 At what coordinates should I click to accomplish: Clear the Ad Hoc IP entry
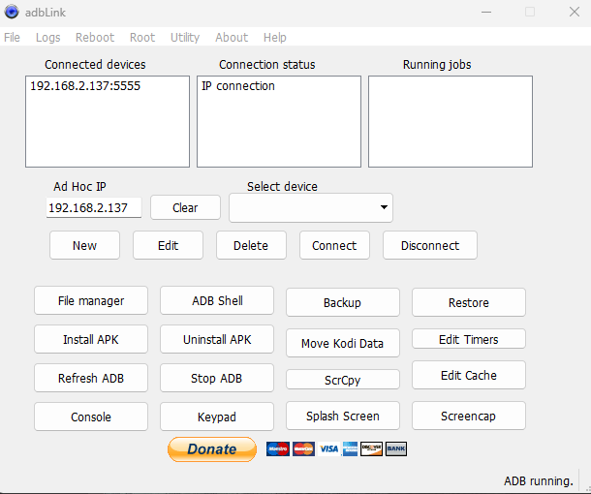pyautogui.click(x=185, y=208)
